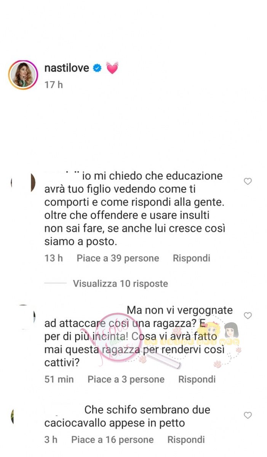Image resolution: width=267 pixels, height=457 pixels.
Task: Reply to the comment posted 51 min ago
Action: tap(197, 379)
